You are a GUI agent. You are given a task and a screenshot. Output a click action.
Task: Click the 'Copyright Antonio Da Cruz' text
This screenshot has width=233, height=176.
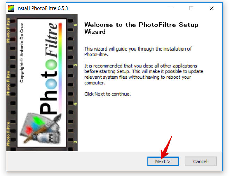tap(22, 53)
